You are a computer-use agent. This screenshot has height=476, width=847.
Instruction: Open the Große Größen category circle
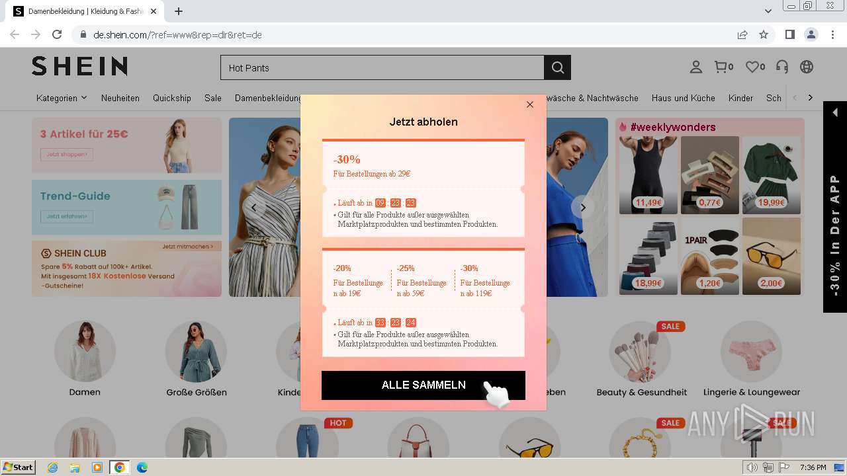tap(196, 352)
